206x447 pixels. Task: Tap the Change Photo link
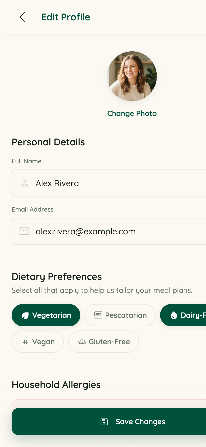point(132,113)
